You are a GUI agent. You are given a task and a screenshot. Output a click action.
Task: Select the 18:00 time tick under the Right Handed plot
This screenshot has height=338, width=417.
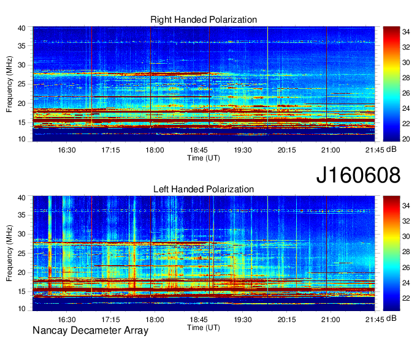155,150
